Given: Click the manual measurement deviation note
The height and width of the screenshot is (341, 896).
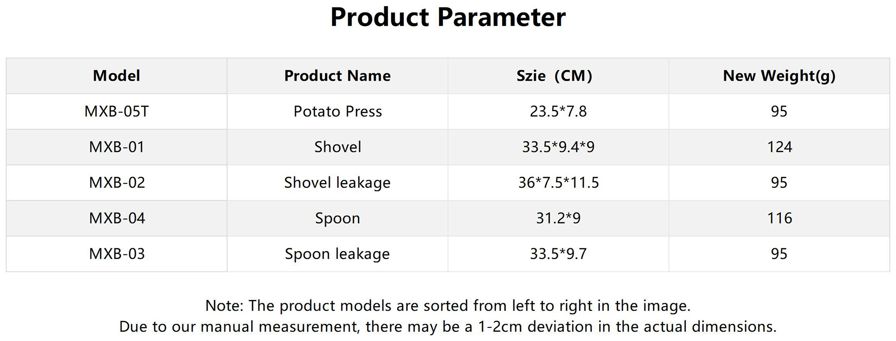Looking at the screenshot, I should 448,327.
